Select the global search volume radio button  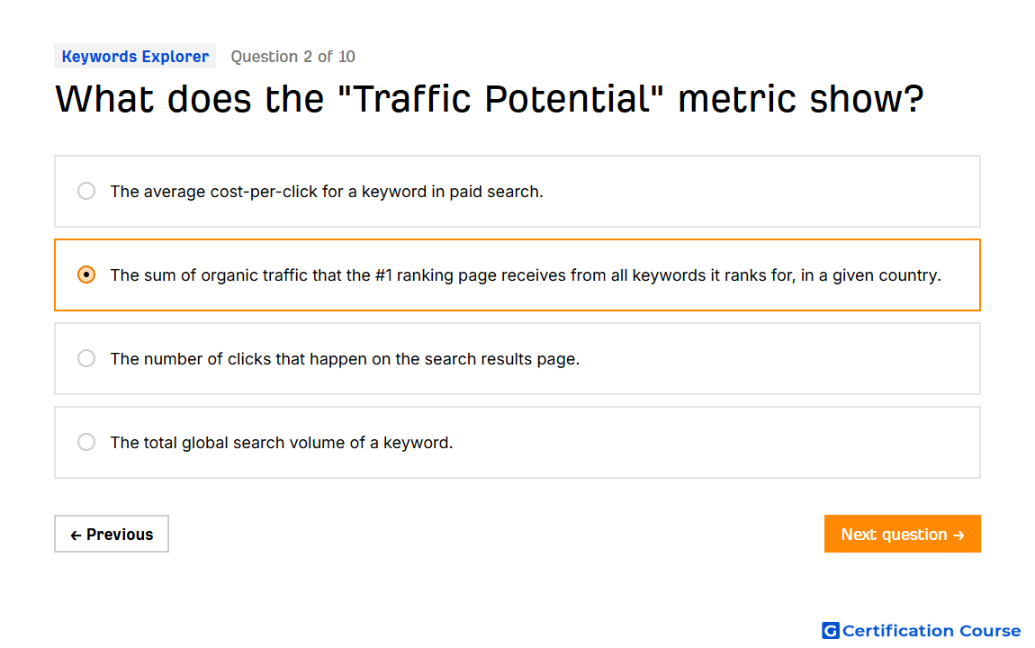pyautogui.click(x=86, y=442)
